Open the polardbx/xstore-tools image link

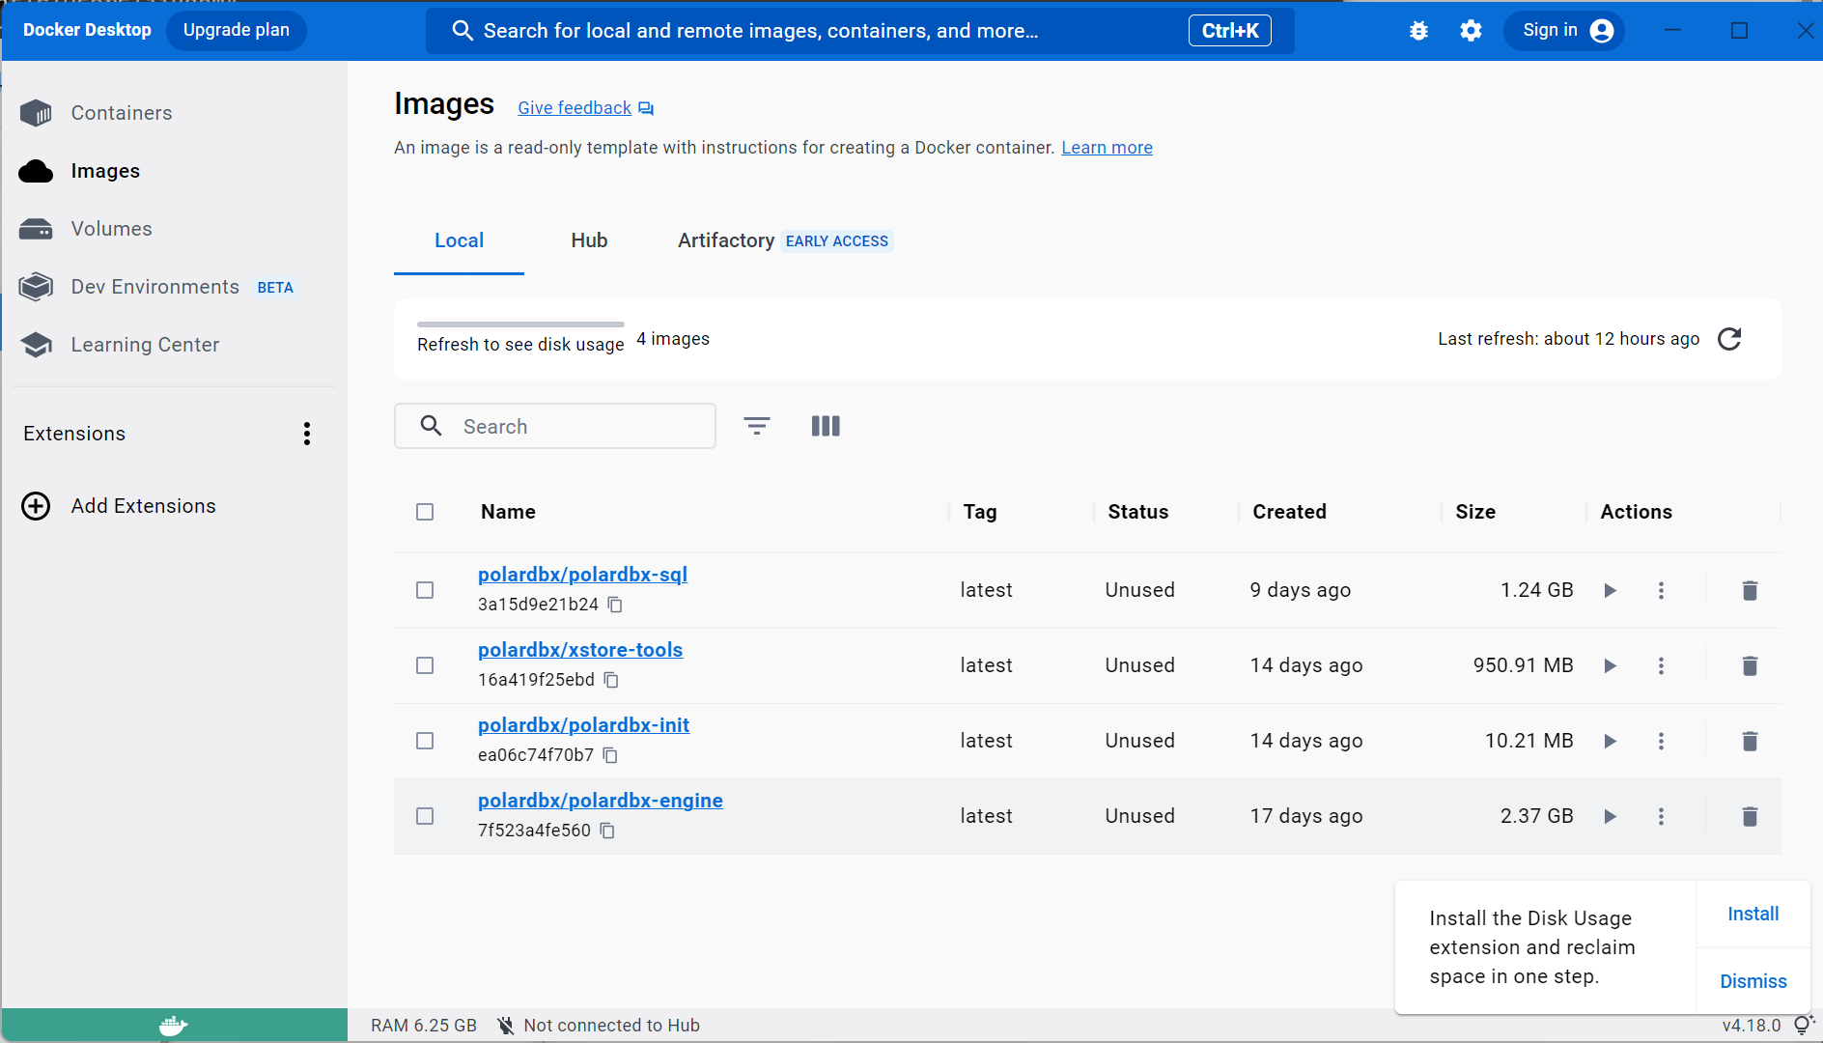580,650
